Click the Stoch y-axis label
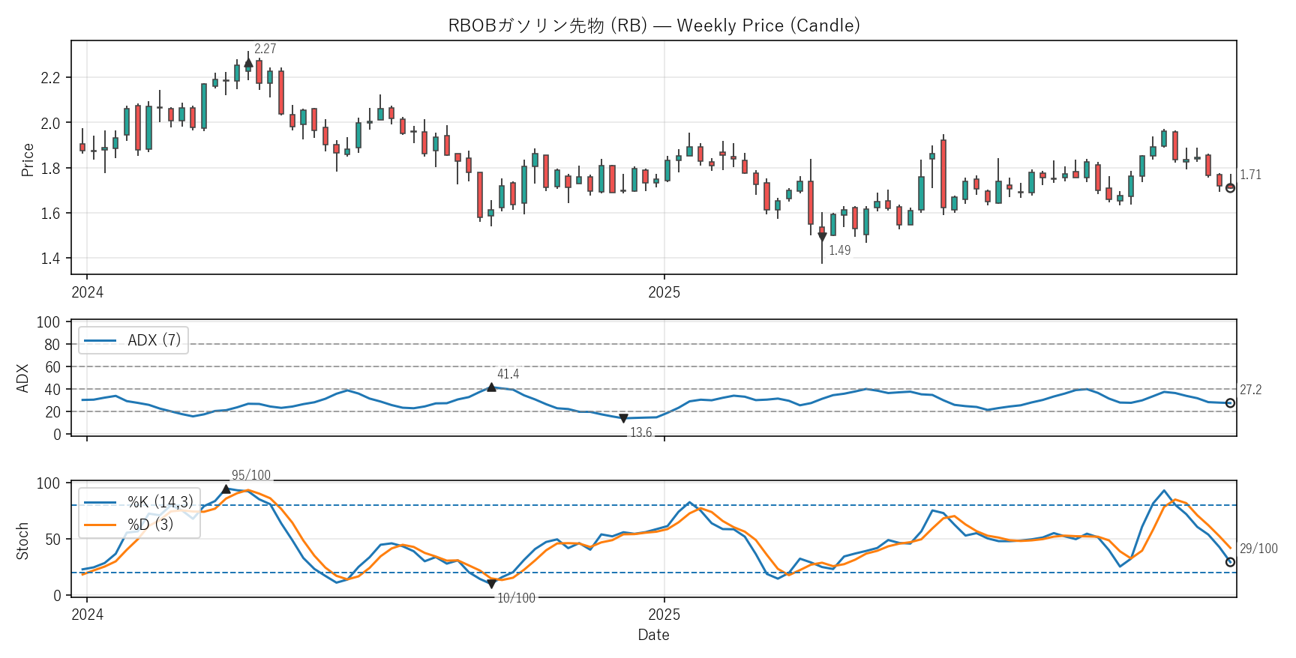This screenshot has height=658, width=1296. 22,540
